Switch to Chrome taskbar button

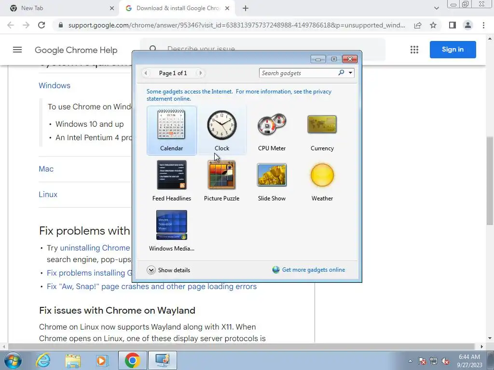[x=133, y=360]
